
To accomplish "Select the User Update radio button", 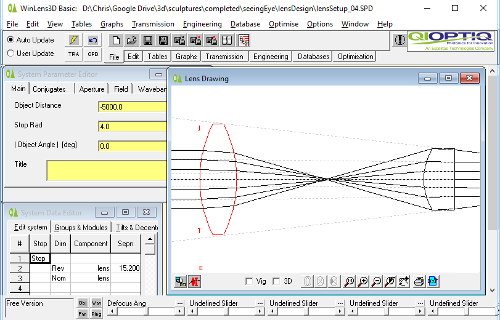I will point(10,54).
